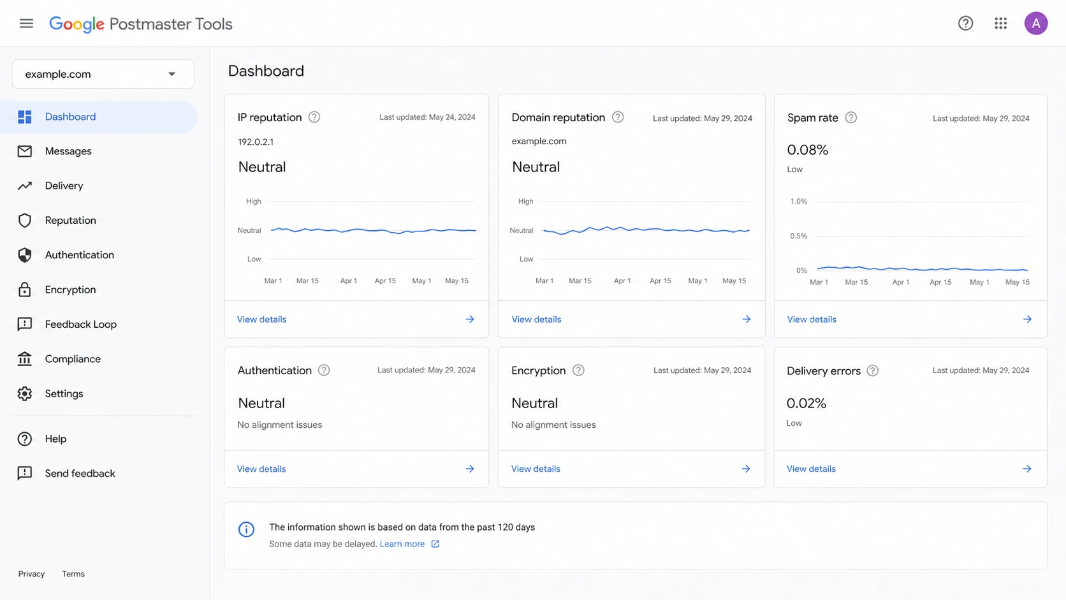1066x600 pixels.
Task: Click the Authentication shield icon
Action: (x=25, y=255)
